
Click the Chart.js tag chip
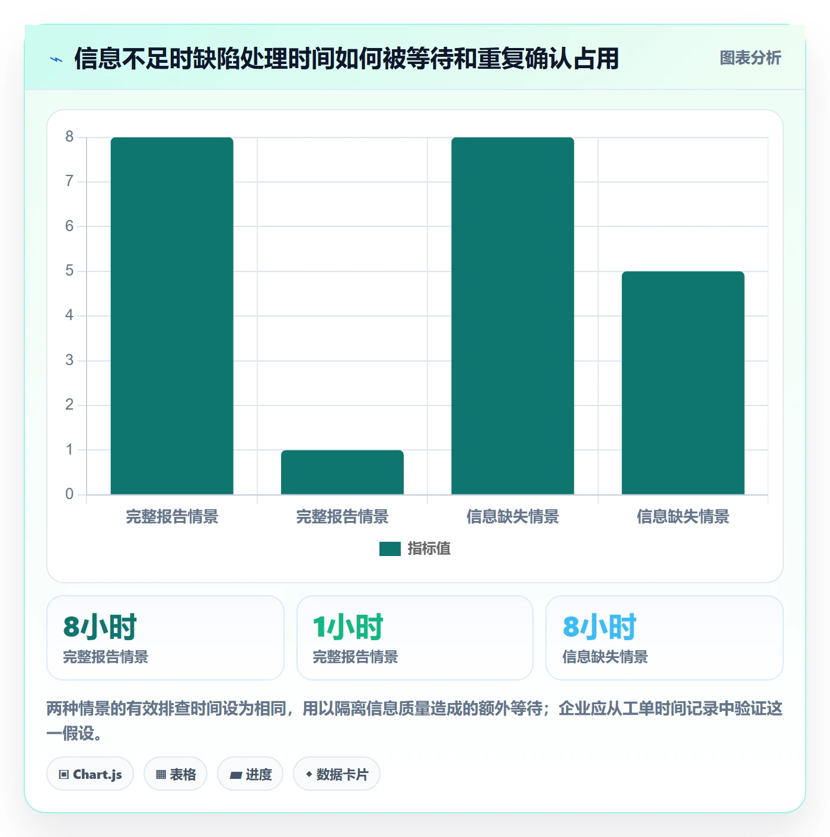[90, 774]
